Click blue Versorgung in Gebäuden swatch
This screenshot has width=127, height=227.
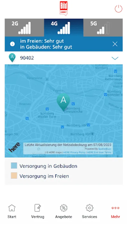click(14, 166)
